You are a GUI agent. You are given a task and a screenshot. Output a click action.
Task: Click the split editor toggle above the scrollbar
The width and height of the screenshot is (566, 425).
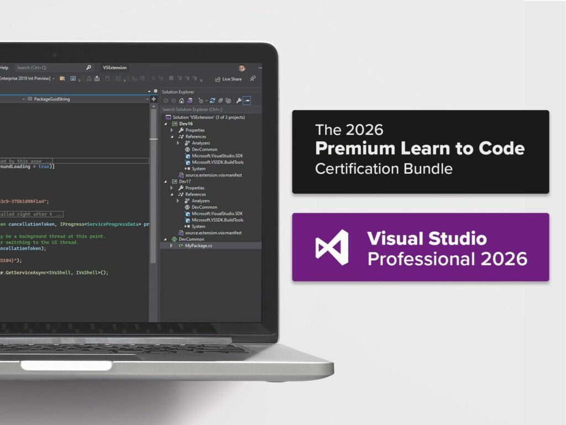click(154, 99)
